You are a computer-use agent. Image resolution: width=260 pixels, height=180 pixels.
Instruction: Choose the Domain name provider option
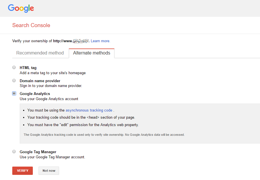pyautogui.click(x=14, y=80)
